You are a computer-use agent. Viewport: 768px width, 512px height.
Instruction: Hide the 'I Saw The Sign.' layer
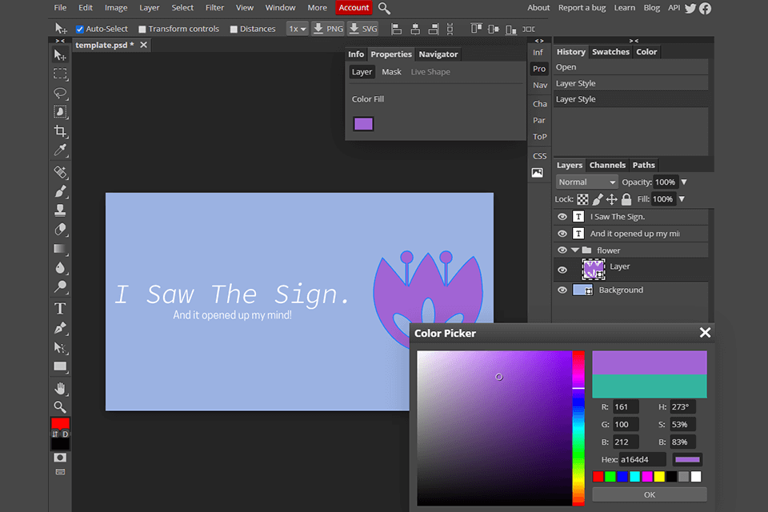coord(562,217)
